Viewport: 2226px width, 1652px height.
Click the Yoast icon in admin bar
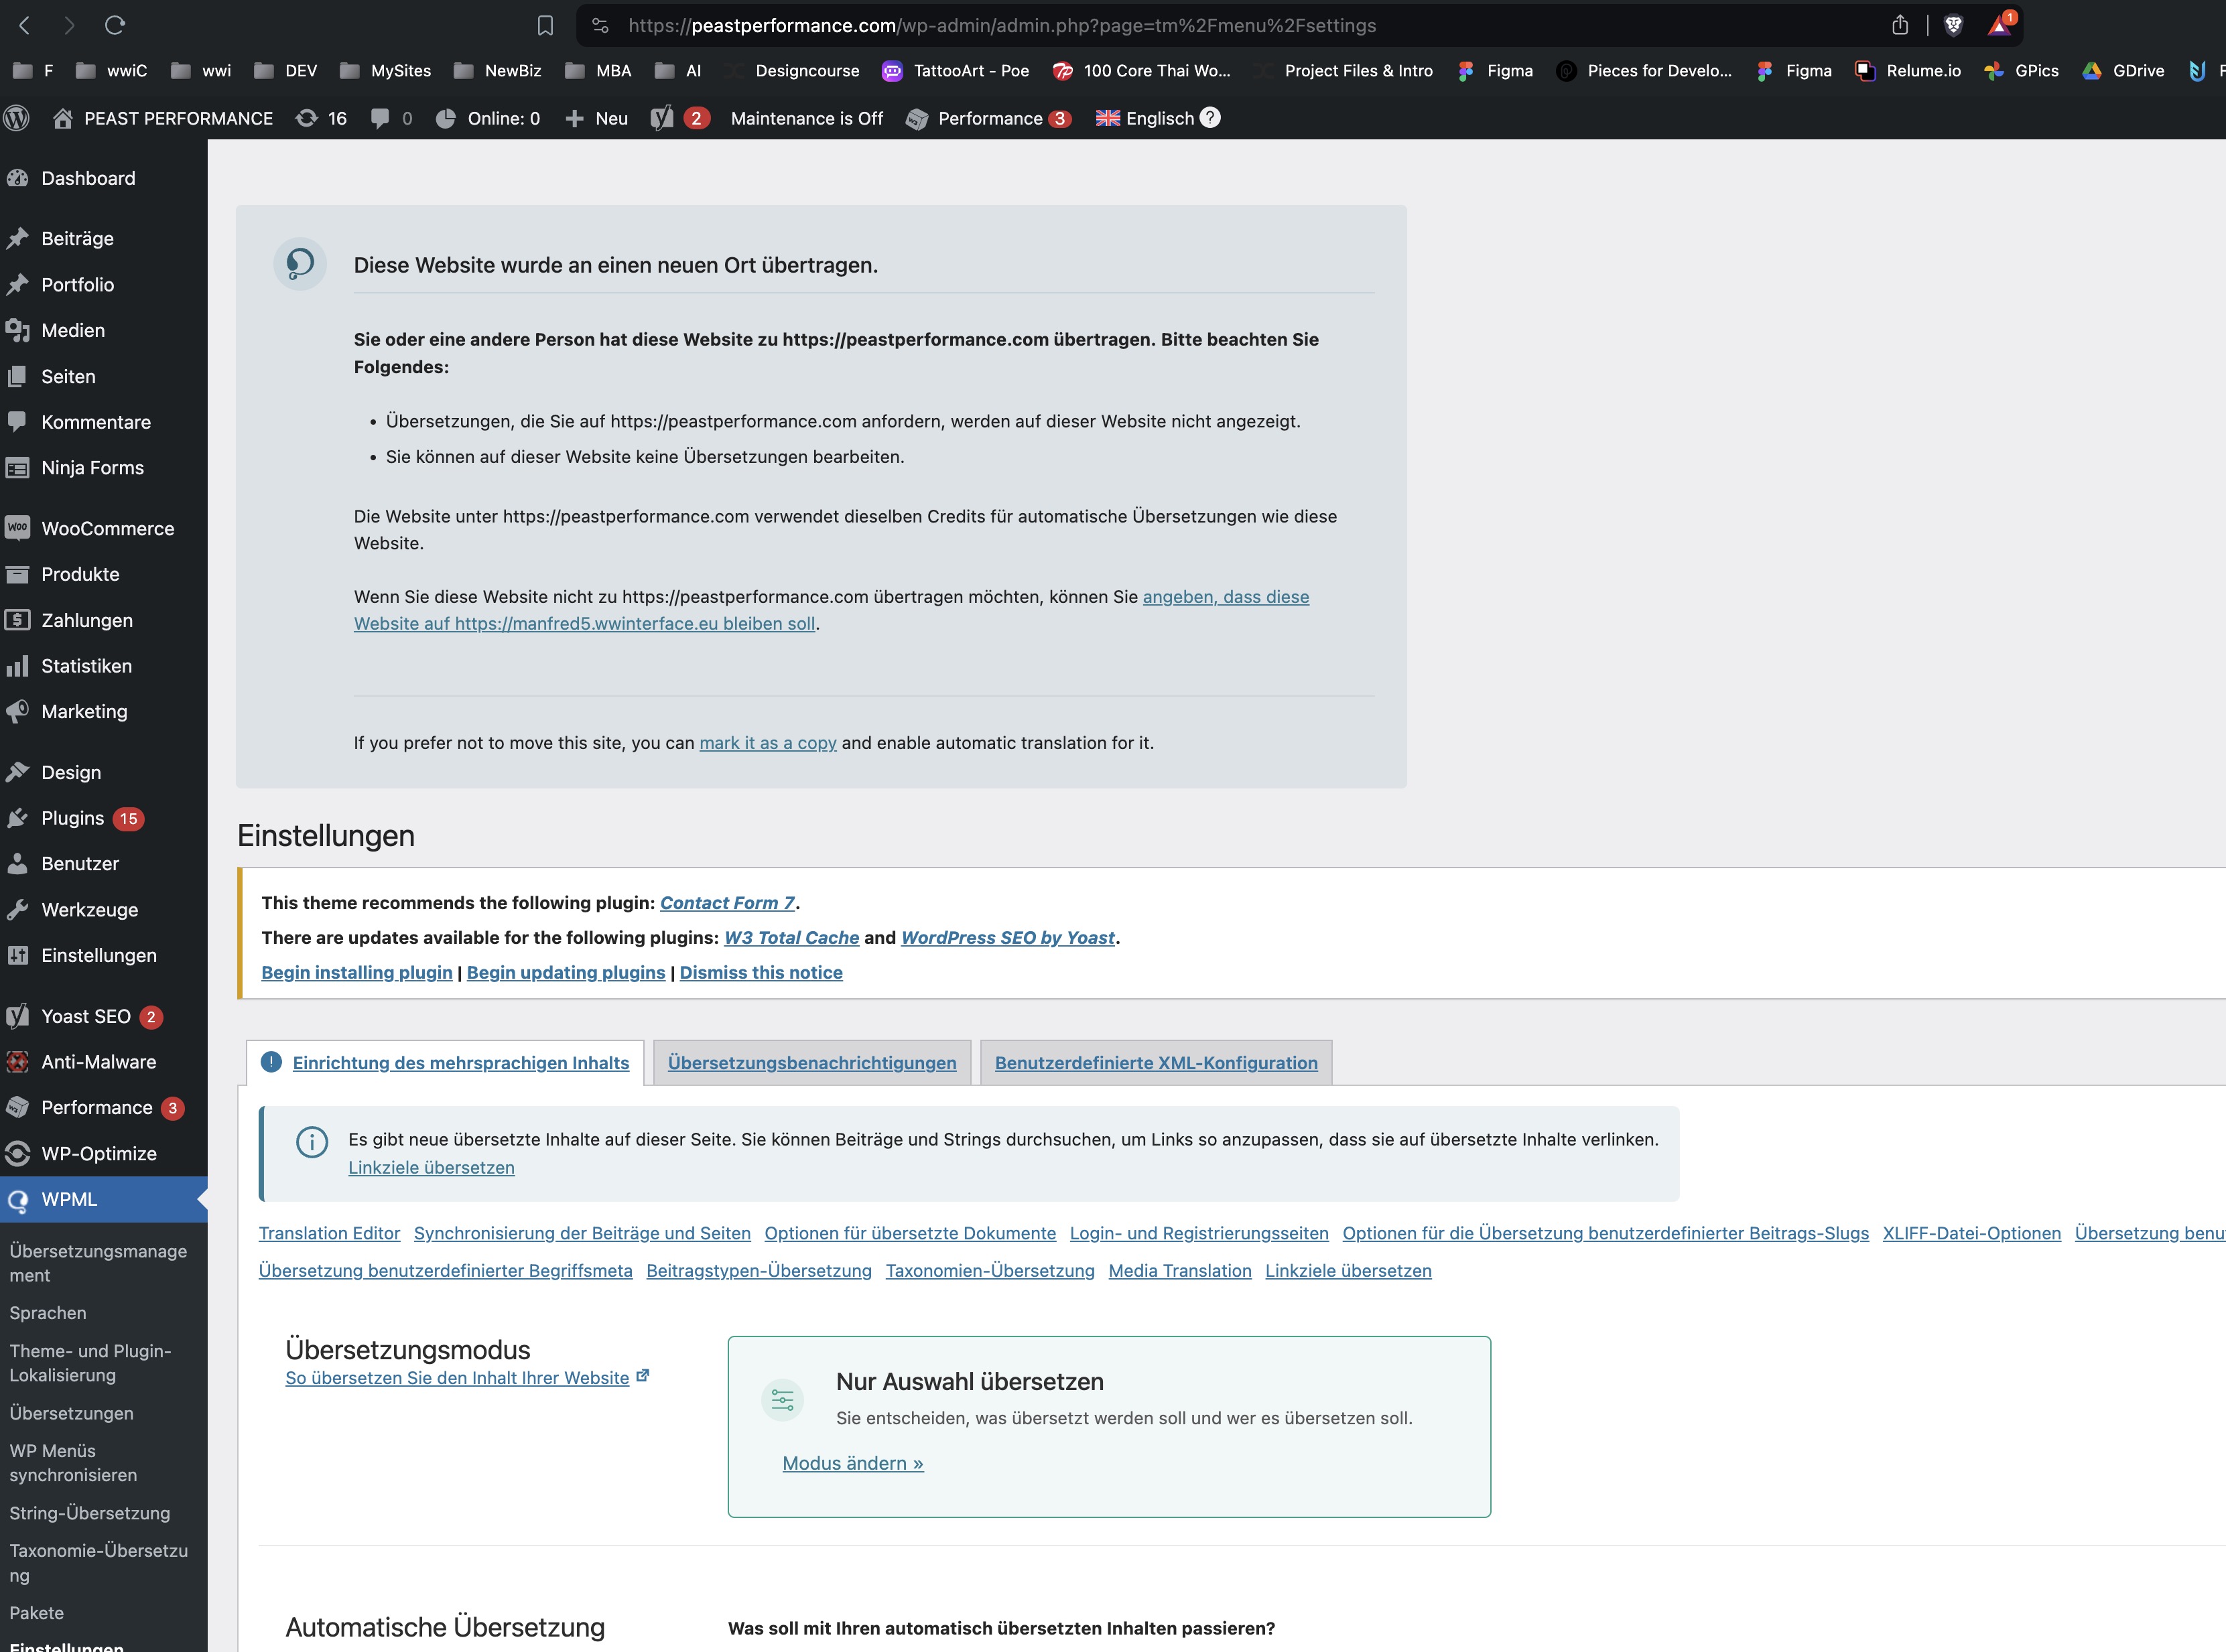(662, 118)
